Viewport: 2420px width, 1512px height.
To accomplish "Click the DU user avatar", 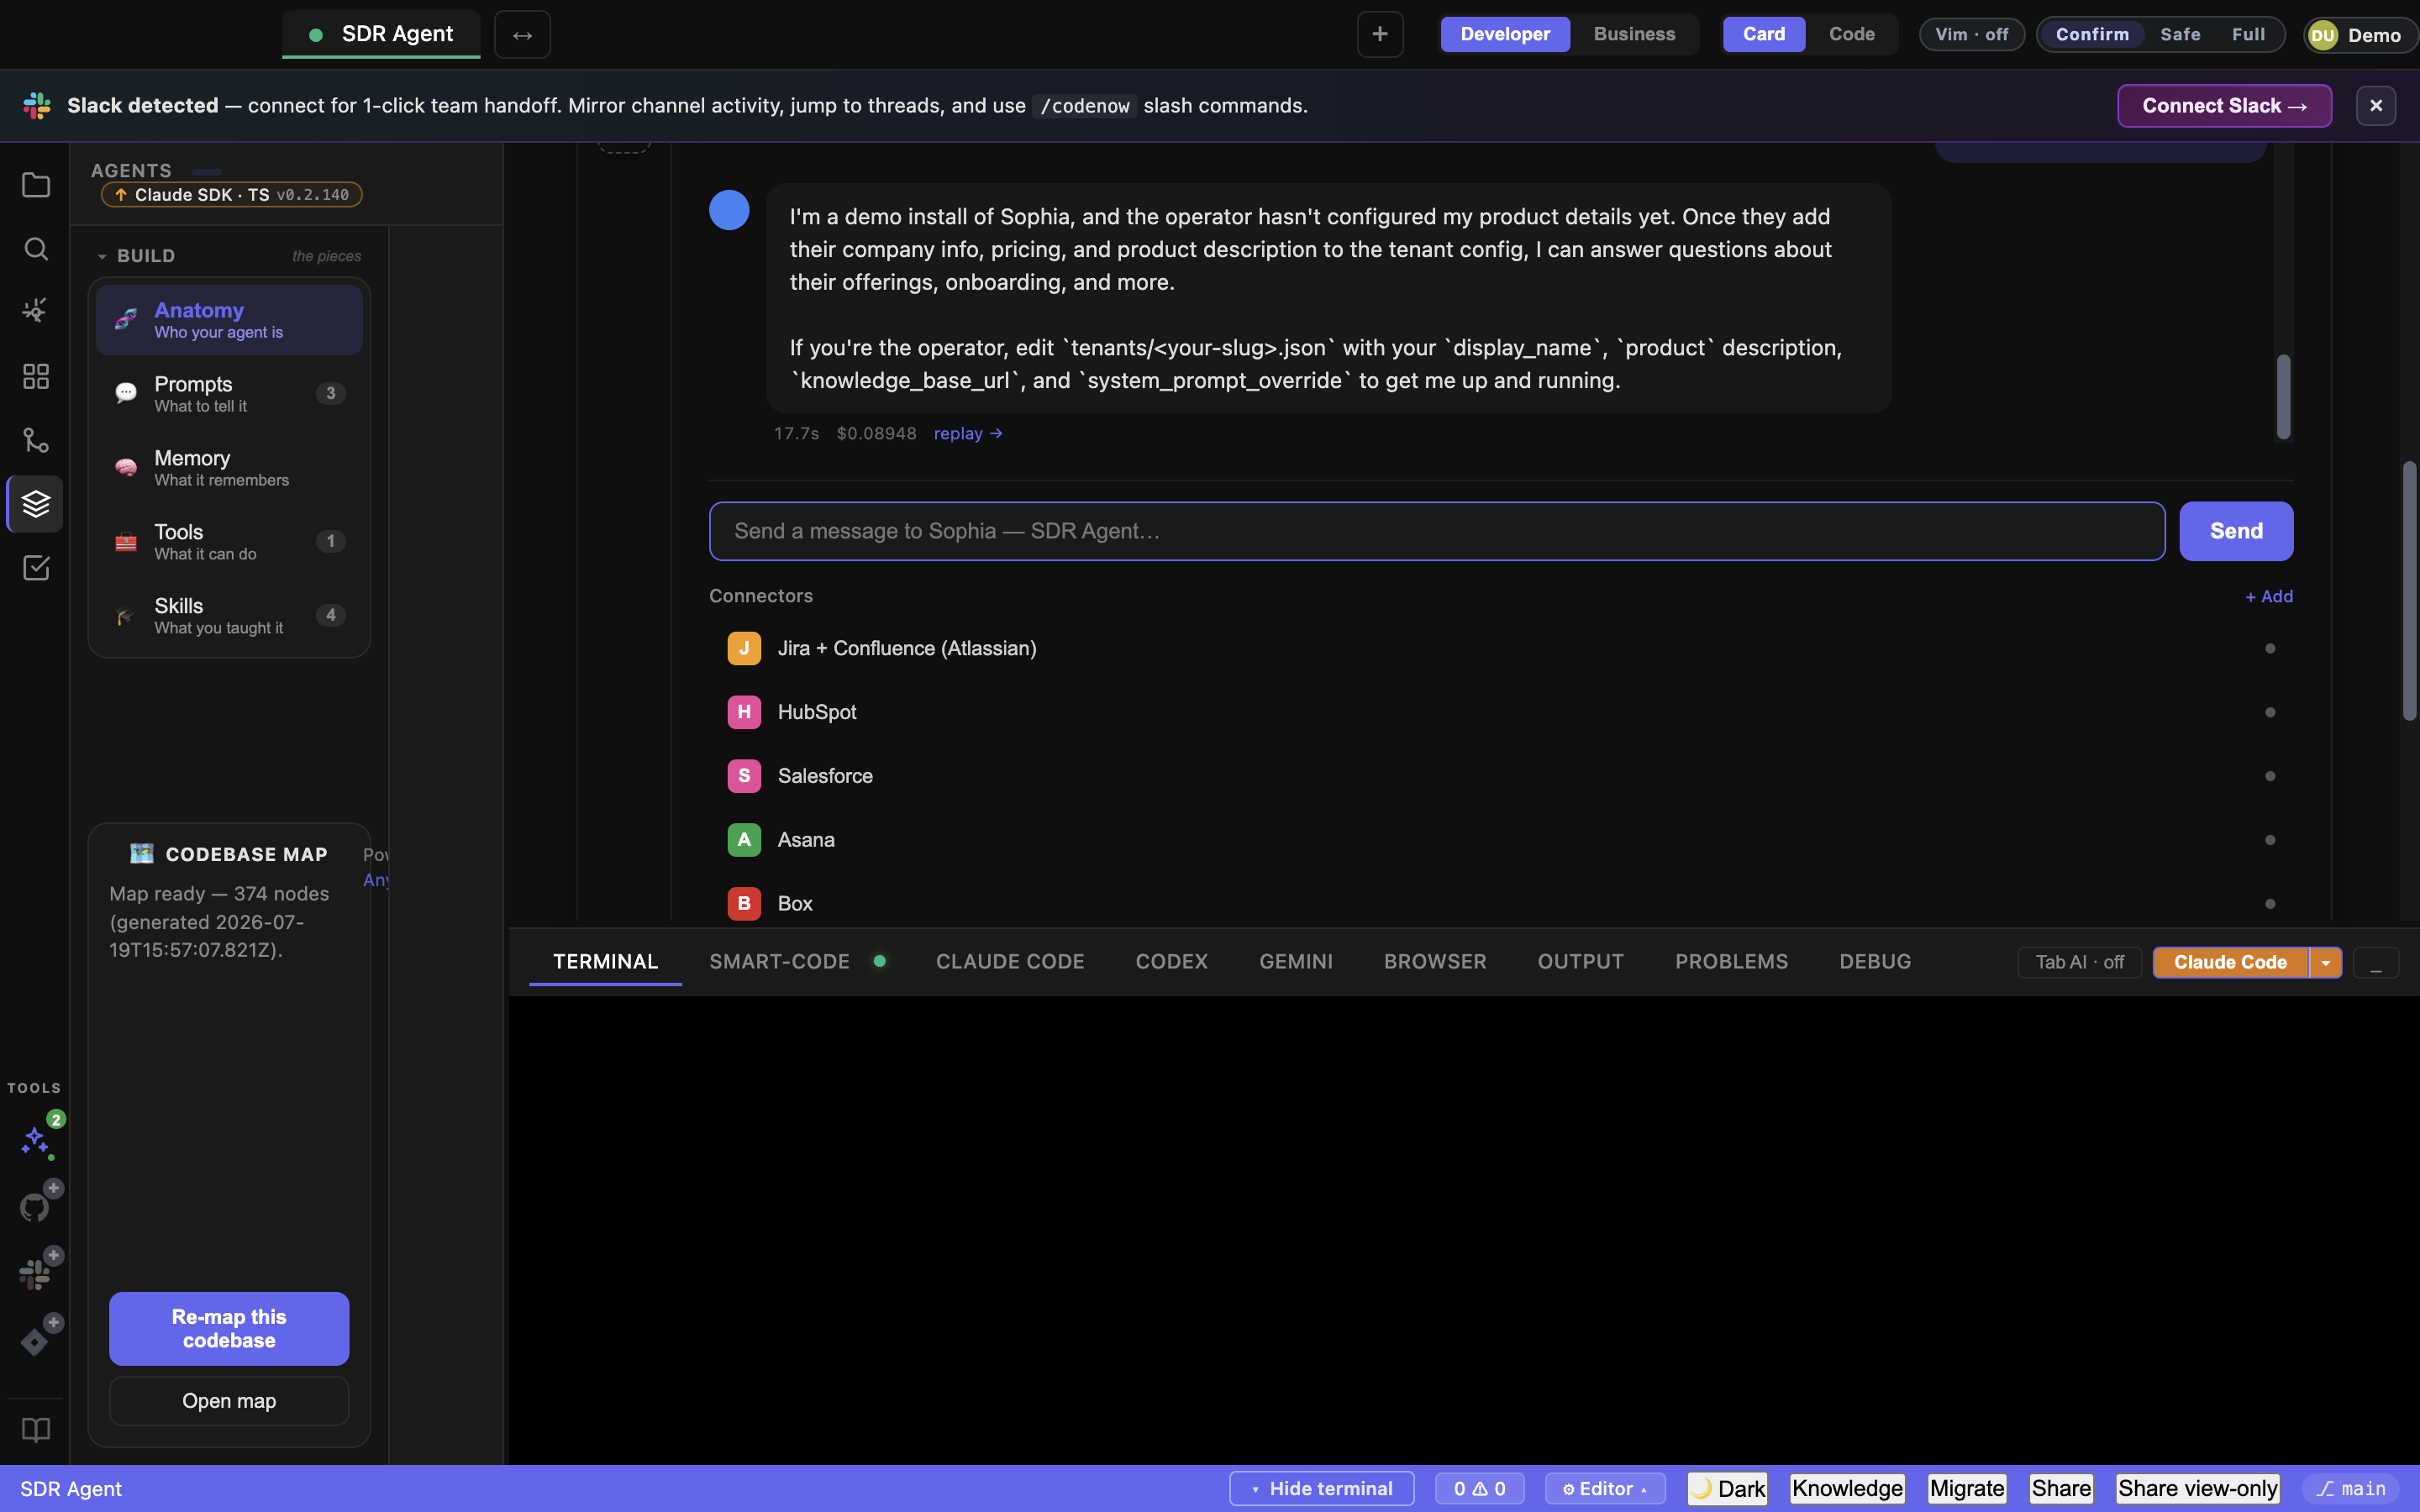I will pyautogui.click(x=2323, y=36).
